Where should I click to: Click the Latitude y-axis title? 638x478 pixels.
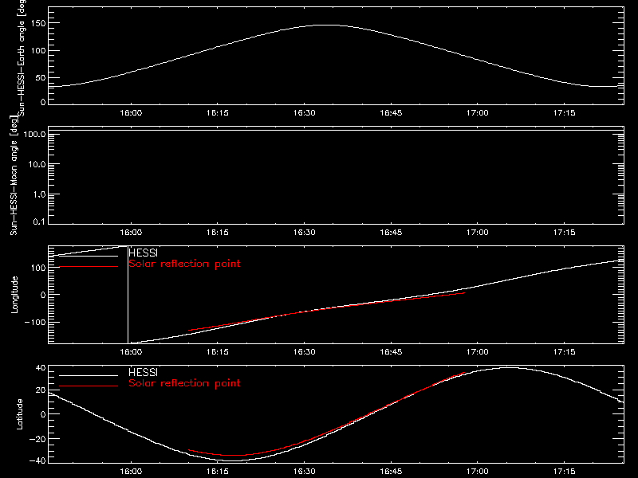19,414
